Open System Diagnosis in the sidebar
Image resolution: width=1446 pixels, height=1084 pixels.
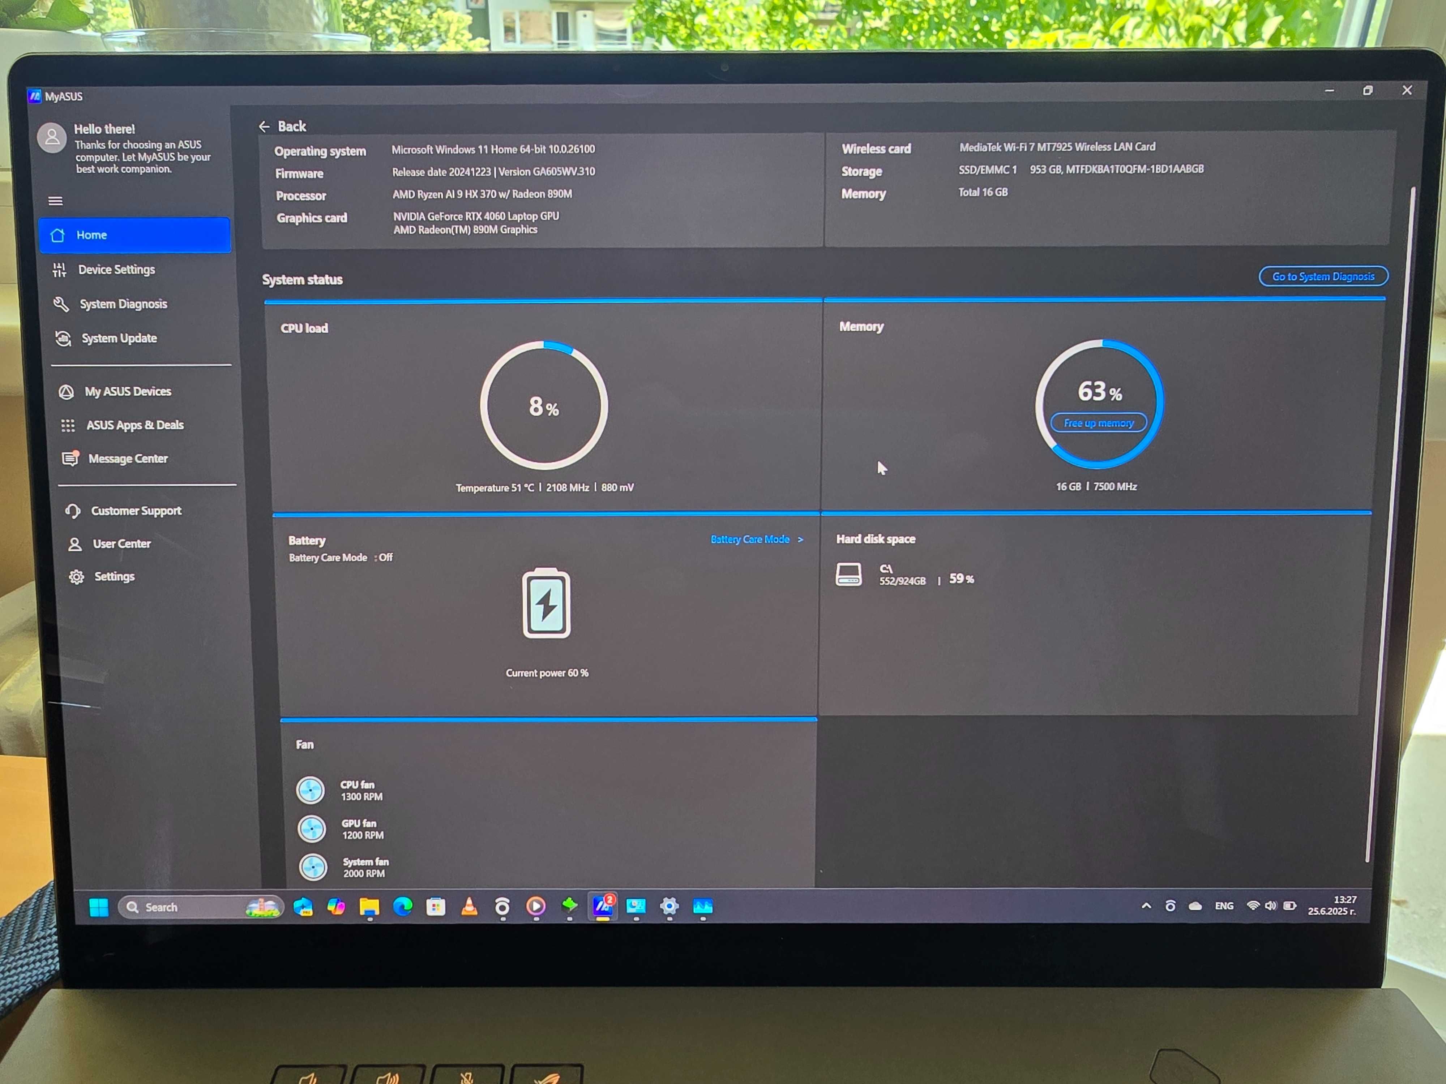[123, 304]
